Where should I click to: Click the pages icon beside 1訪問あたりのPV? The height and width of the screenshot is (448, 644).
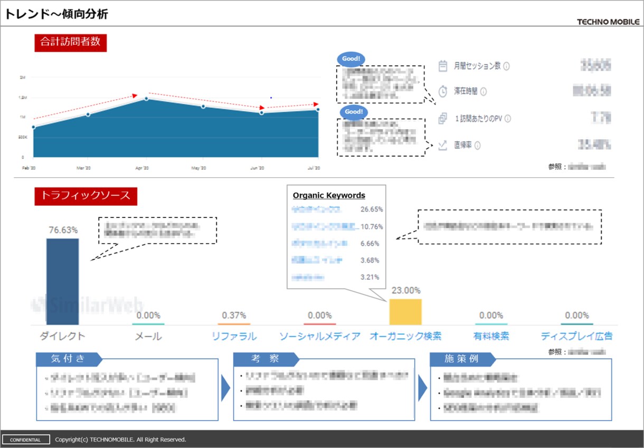(x=443, y=119)
